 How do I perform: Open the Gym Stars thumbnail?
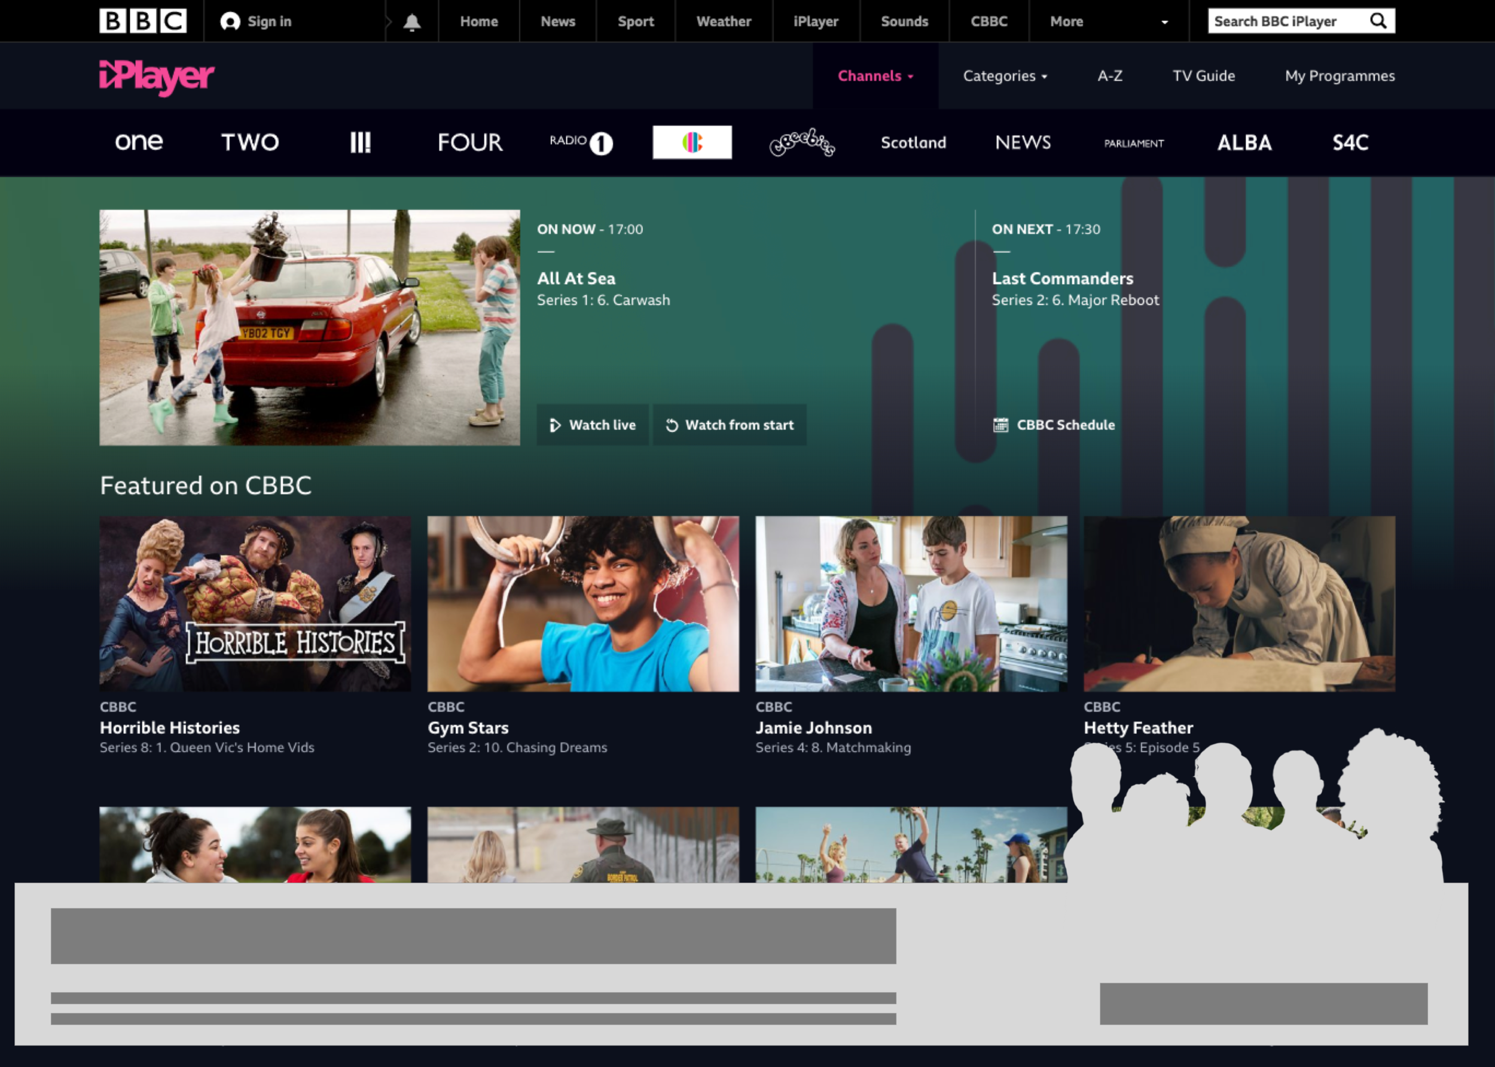point(582,603)
